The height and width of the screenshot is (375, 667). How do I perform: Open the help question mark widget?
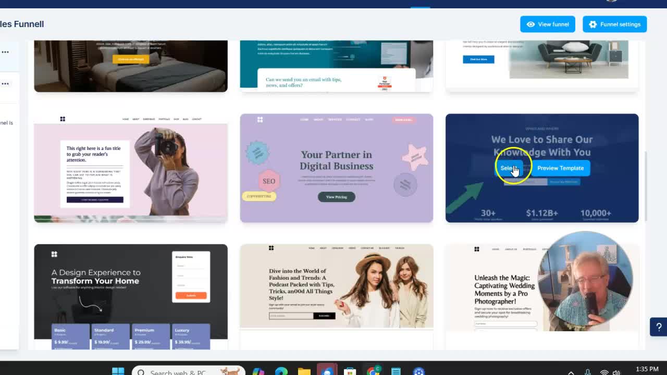(x=659, y=327)
